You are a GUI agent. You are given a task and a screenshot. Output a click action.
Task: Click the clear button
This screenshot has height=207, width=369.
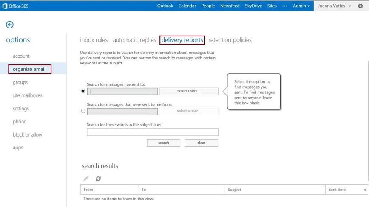201,143
